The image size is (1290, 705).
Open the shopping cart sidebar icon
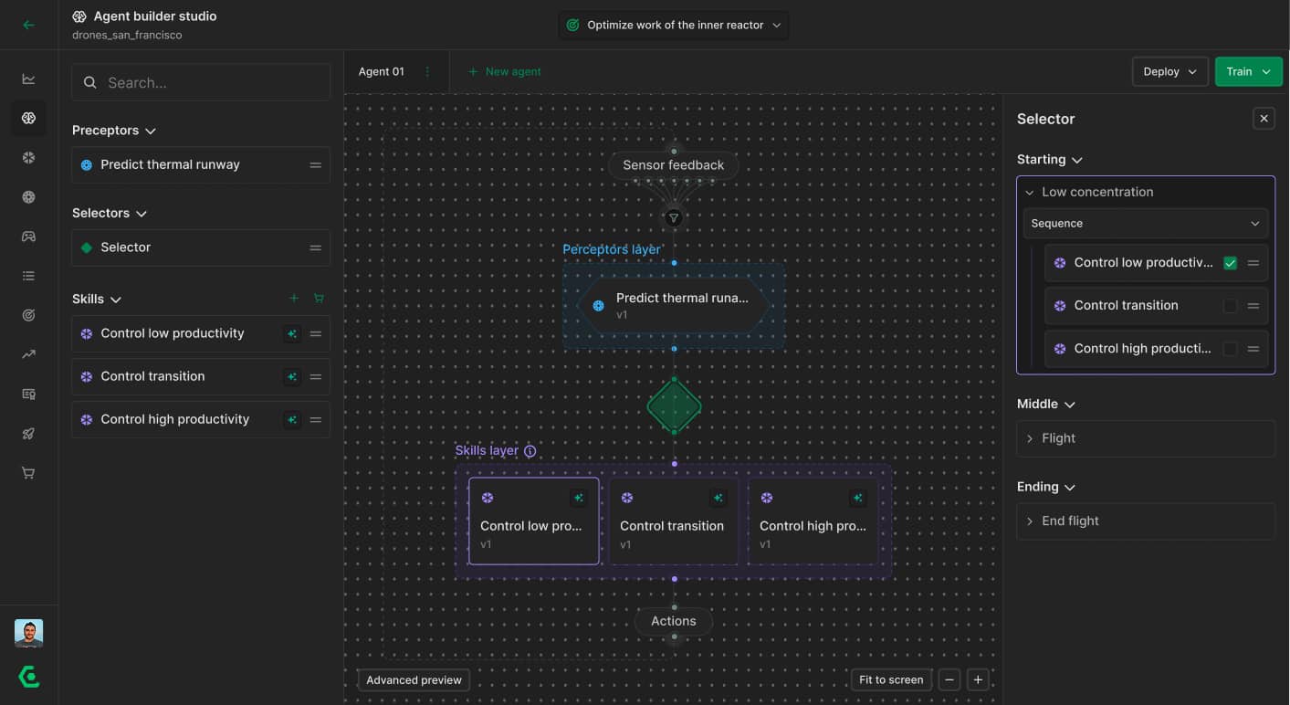pyautogui.click(x=28, y=473)
